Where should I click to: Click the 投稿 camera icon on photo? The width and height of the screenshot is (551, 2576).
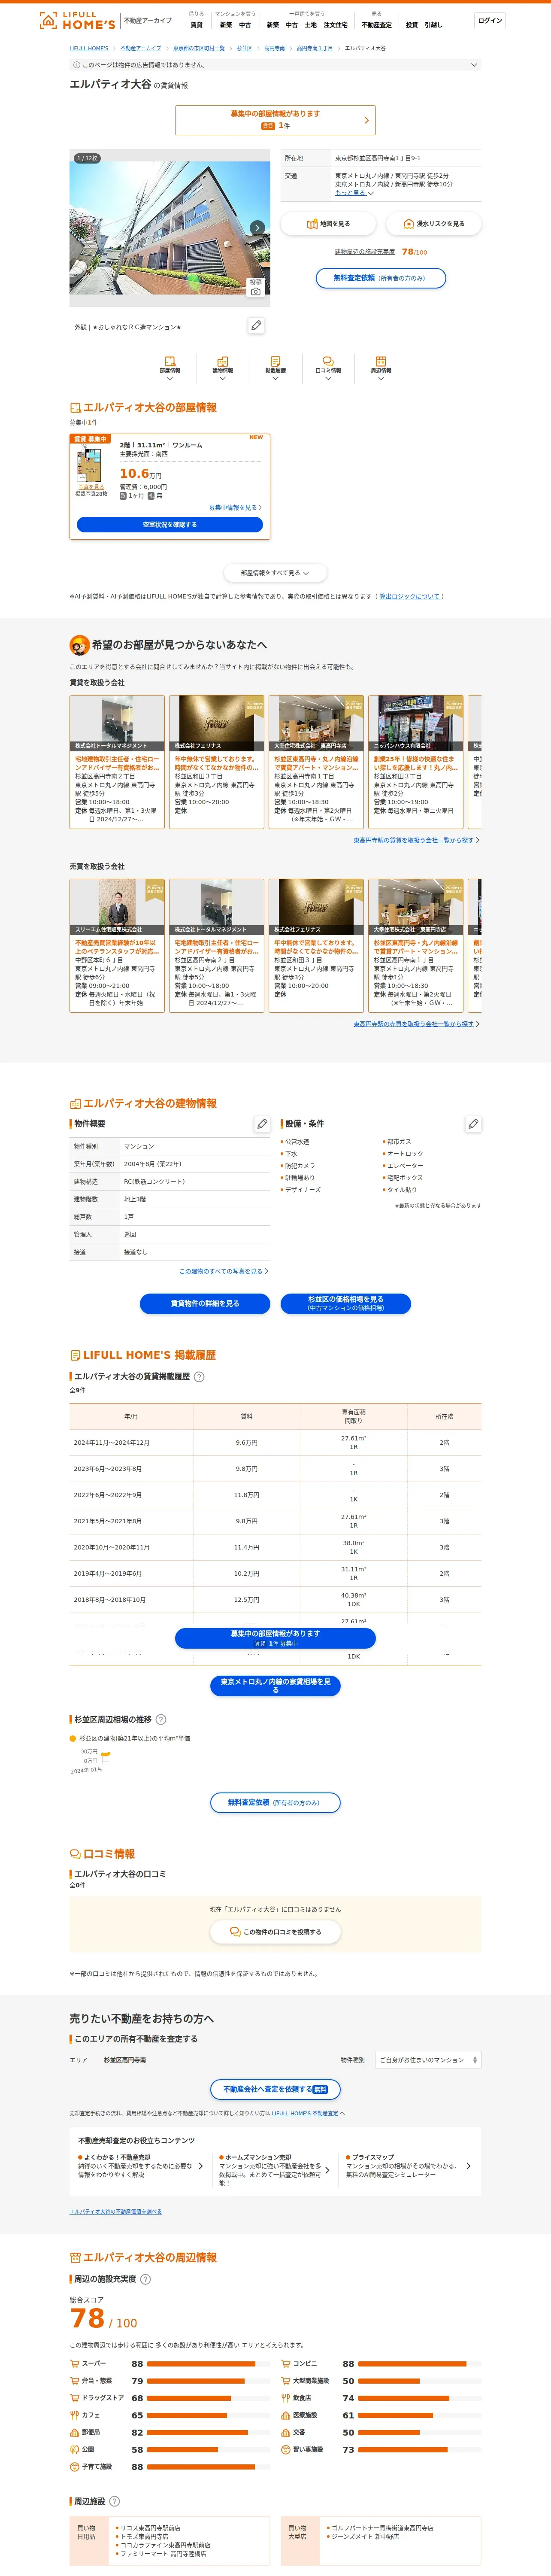pyautogui.click(x=256, y=287)
